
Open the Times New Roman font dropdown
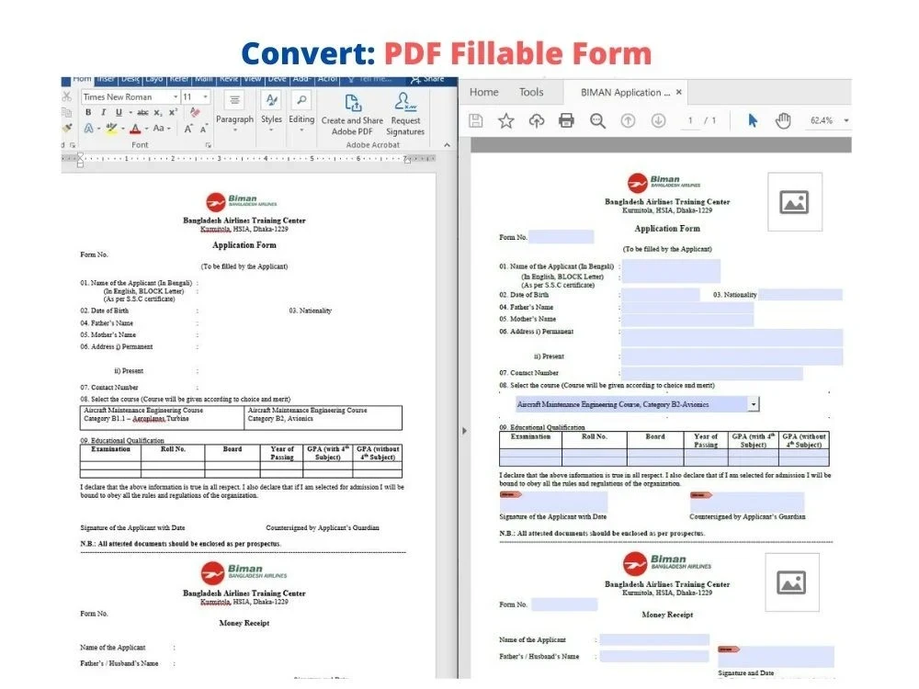[176, 96]
